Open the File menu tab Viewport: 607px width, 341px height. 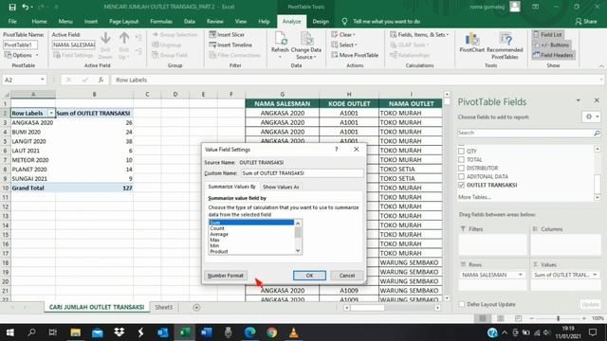pos(12,21)
